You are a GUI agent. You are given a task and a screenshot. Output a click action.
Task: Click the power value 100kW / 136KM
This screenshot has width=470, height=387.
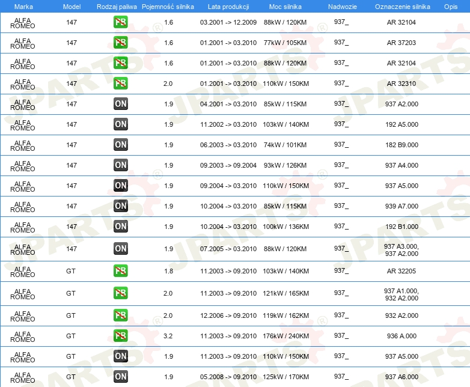pos(285,227)
